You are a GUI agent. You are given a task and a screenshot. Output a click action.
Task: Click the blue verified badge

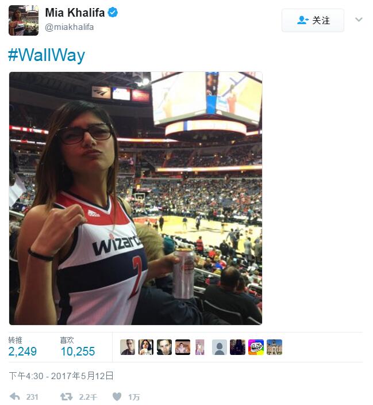click(x=113, y=13)
